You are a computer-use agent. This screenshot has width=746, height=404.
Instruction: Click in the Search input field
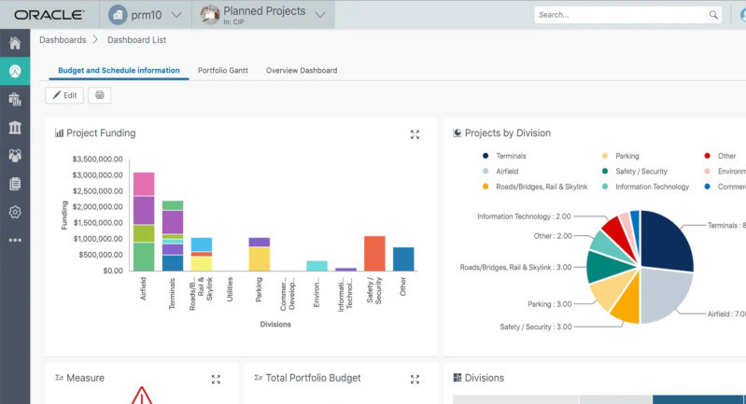[620, 15]
